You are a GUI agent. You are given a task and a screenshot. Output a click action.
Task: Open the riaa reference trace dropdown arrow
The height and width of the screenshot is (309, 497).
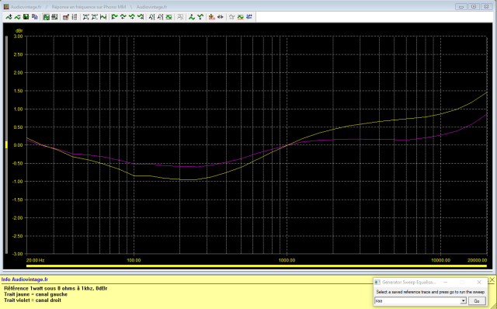click(x=463, y=300)
